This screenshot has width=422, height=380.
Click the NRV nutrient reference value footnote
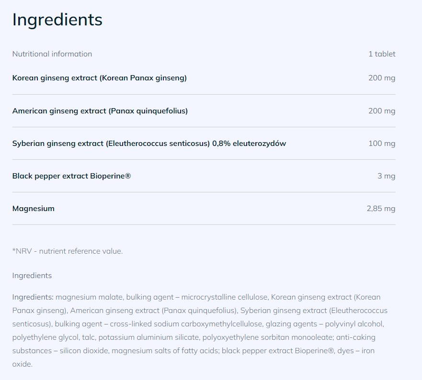coord(68,251)
